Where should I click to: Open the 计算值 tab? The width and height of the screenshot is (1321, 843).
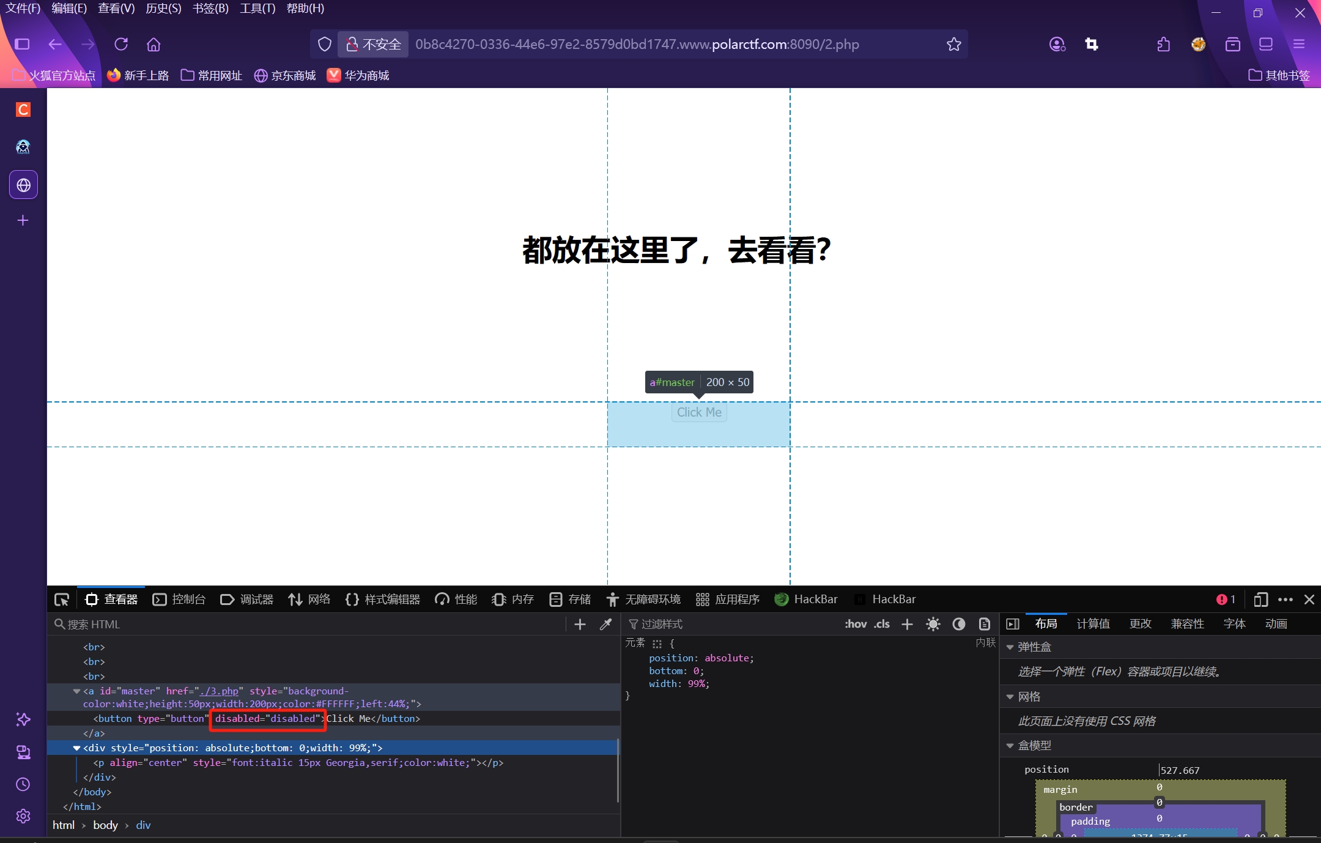tap(1093, 624)
